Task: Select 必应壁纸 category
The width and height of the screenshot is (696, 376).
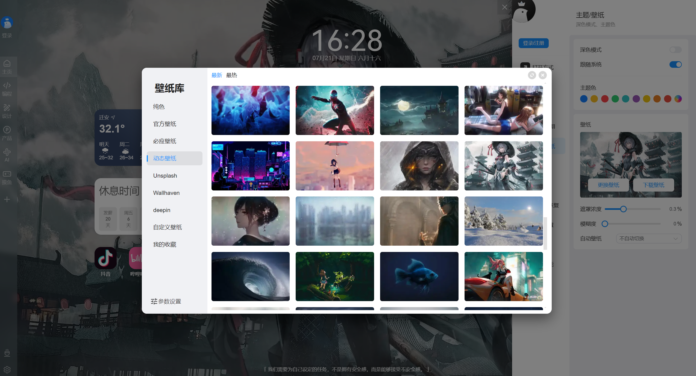Action: [165, 141]
